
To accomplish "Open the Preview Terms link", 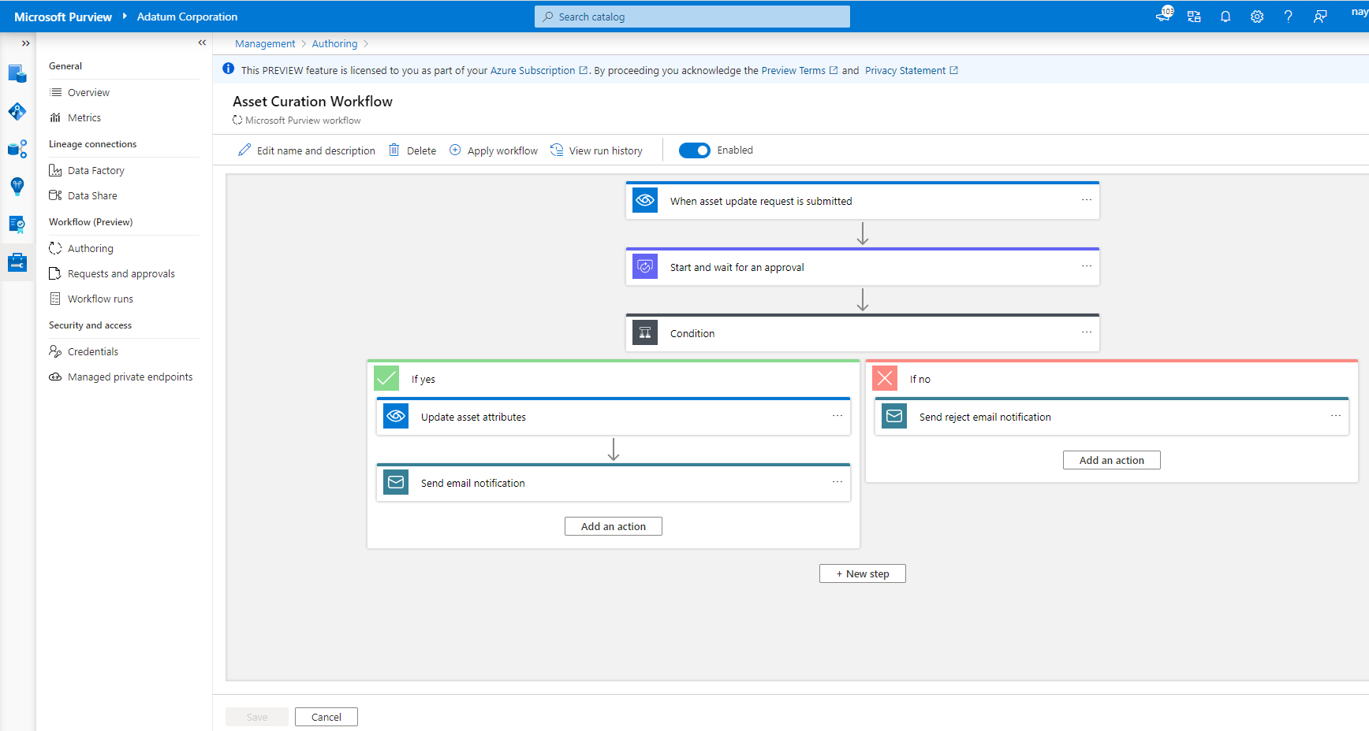I will 799,70.
